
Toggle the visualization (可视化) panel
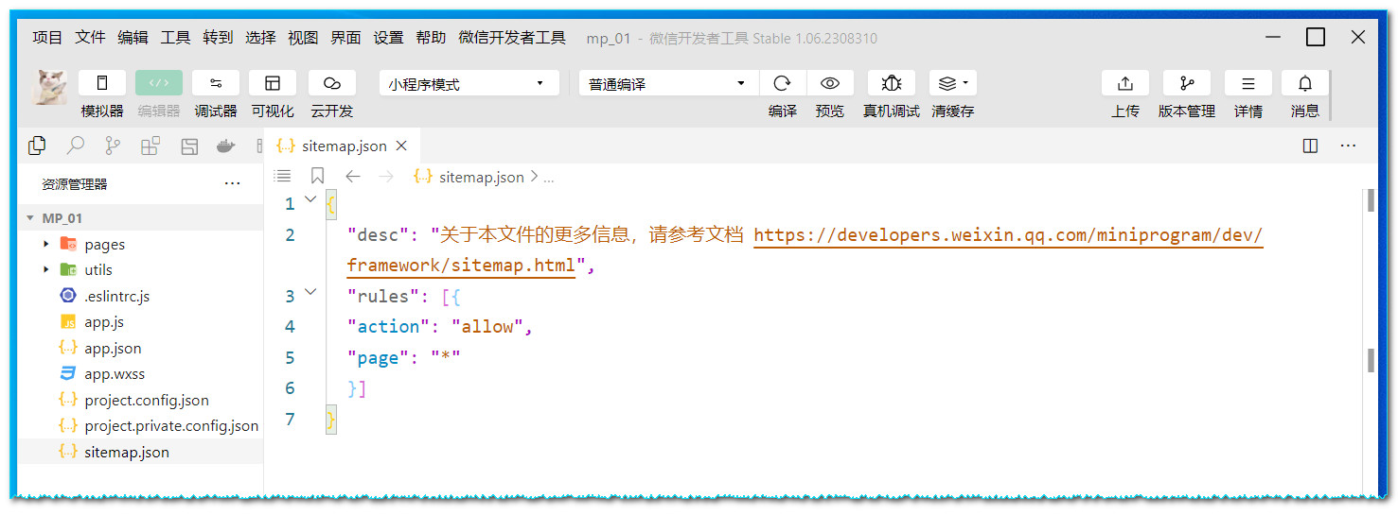273,83
